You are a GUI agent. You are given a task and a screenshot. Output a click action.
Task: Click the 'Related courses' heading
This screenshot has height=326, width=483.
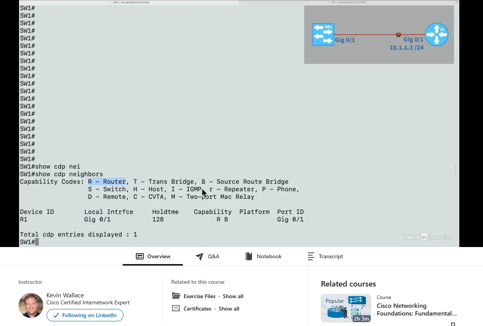[348, 284]
